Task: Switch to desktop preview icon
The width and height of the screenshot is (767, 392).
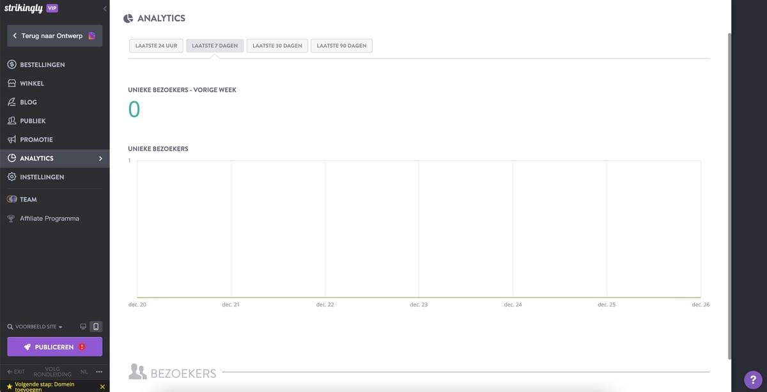Action: pyautogui.click(x=83, y=326)
